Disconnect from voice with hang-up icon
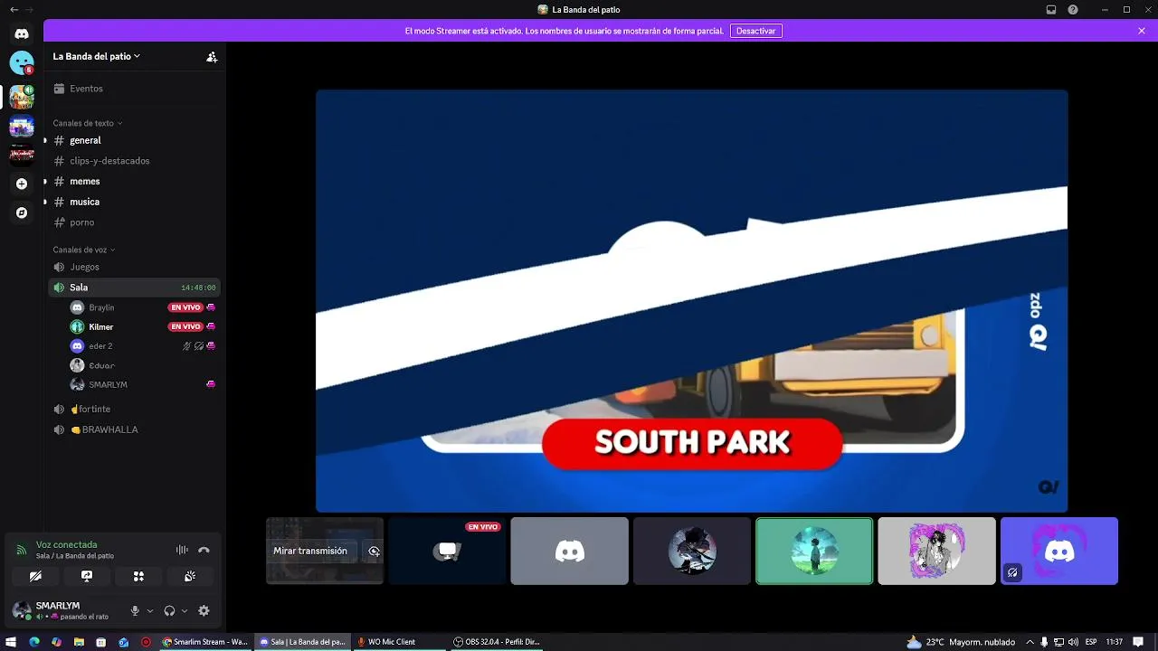The image size is (1158, 651). 204,550
